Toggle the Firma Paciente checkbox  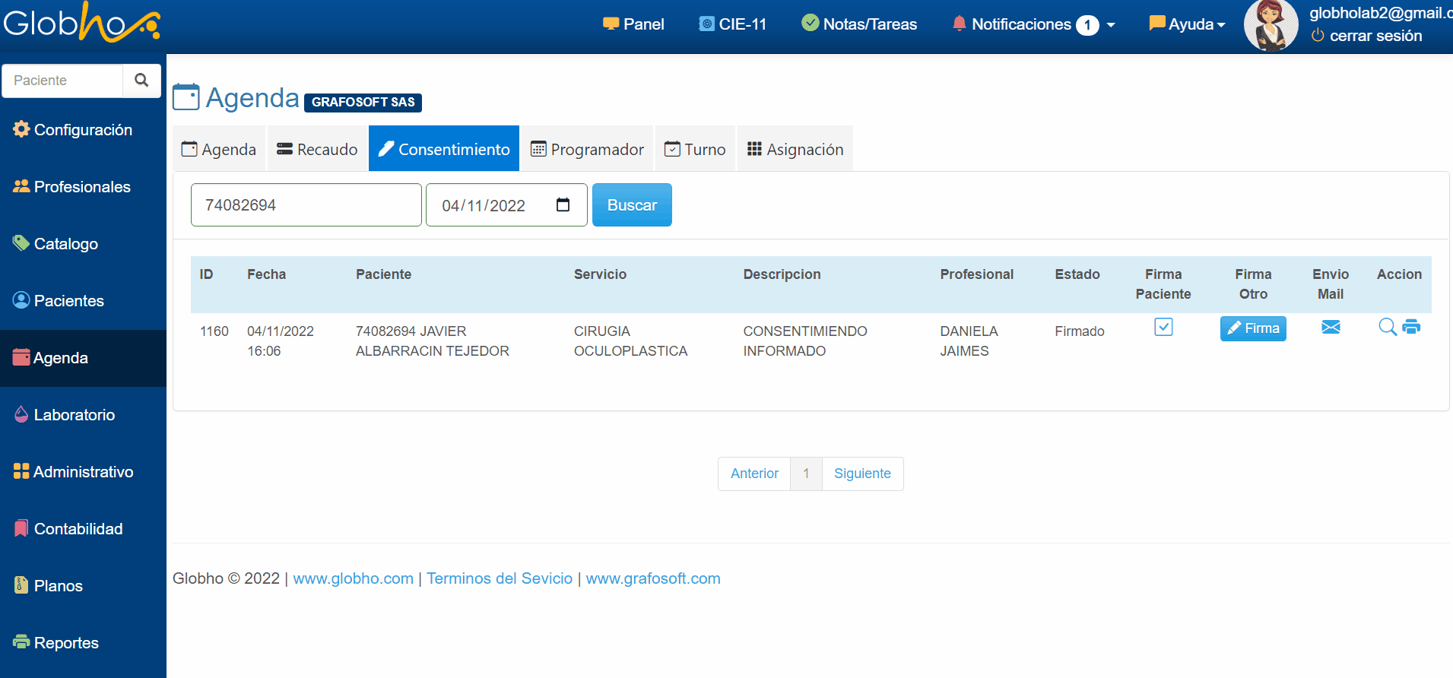(1163, 327)
